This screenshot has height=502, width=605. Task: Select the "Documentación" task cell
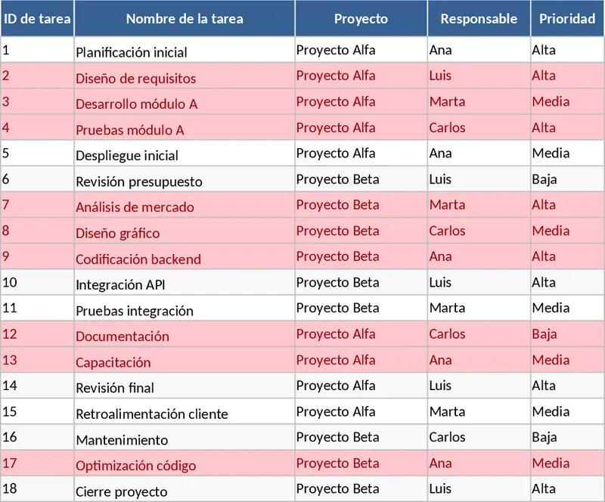pos(123,336)
